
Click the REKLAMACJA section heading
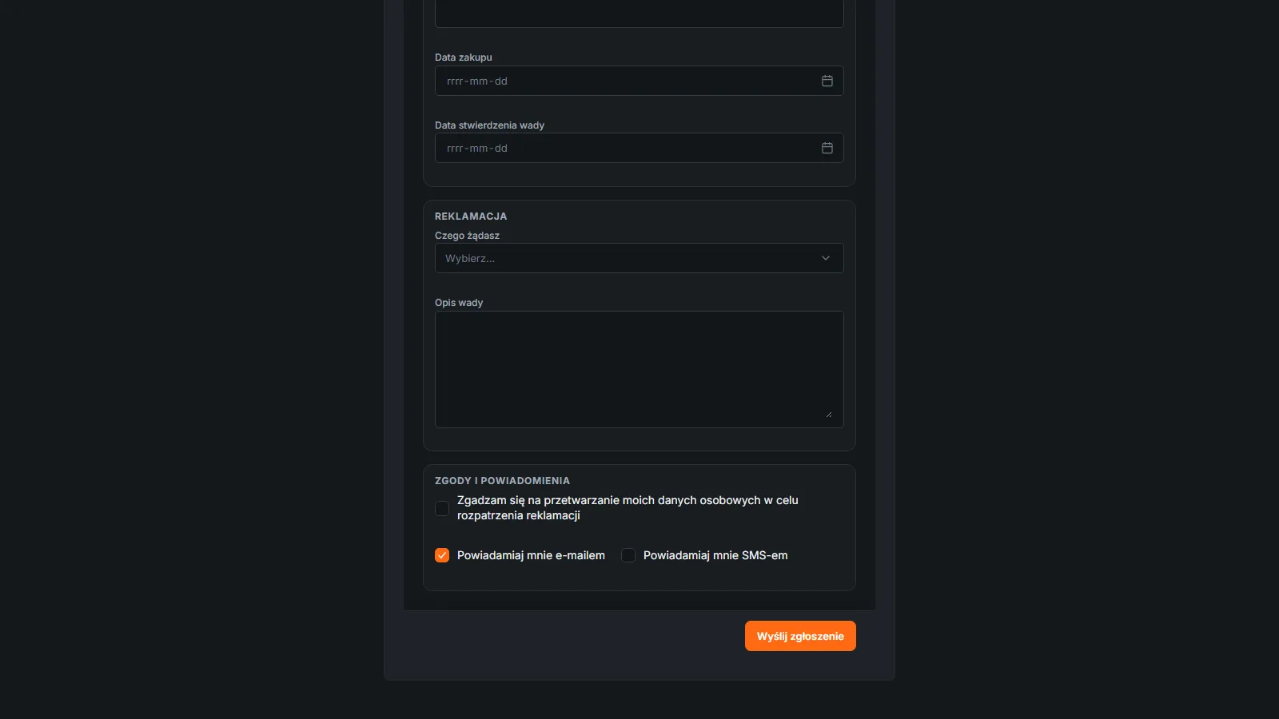click(x=471, y=216)
